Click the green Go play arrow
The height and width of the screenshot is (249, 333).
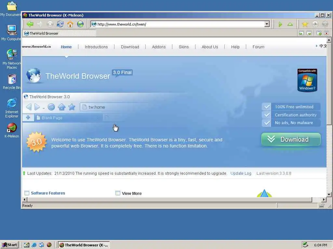280,24
